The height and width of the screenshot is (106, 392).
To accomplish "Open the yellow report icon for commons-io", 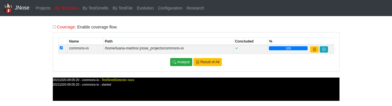I will [314, 49].
